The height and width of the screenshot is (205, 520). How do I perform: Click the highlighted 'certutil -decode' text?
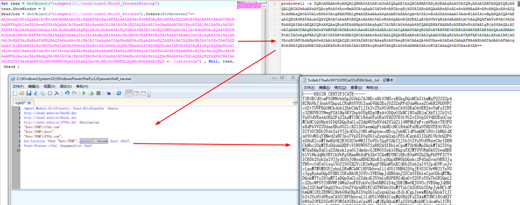(94, 141)
